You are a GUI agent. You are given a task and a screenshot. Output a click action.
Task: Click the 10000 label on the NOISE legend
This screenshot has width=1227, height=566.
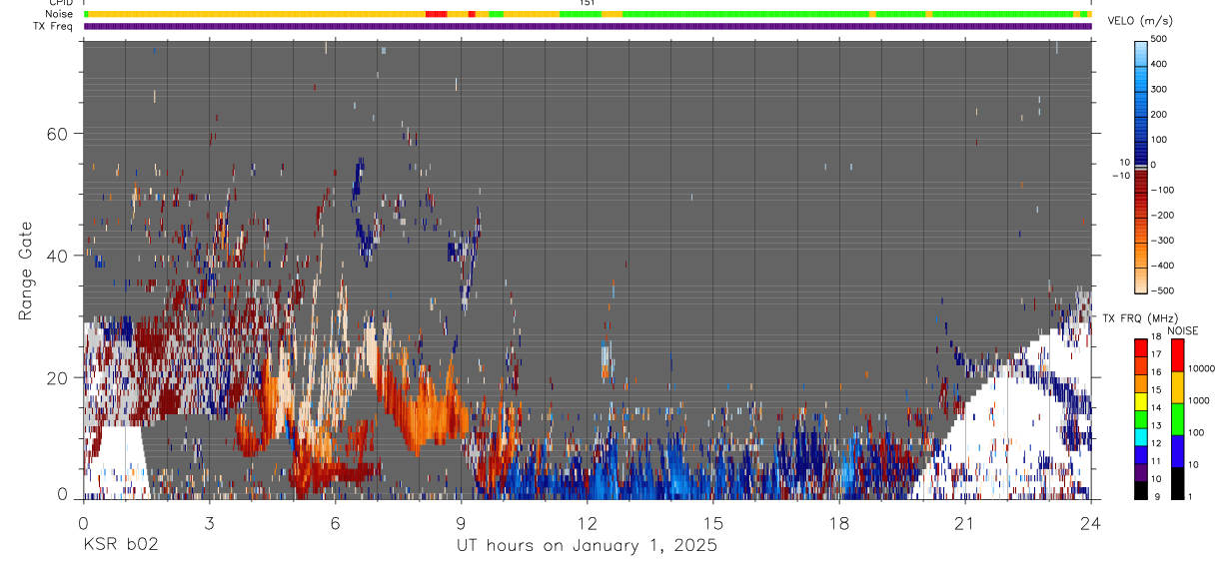click(1202, 368)
